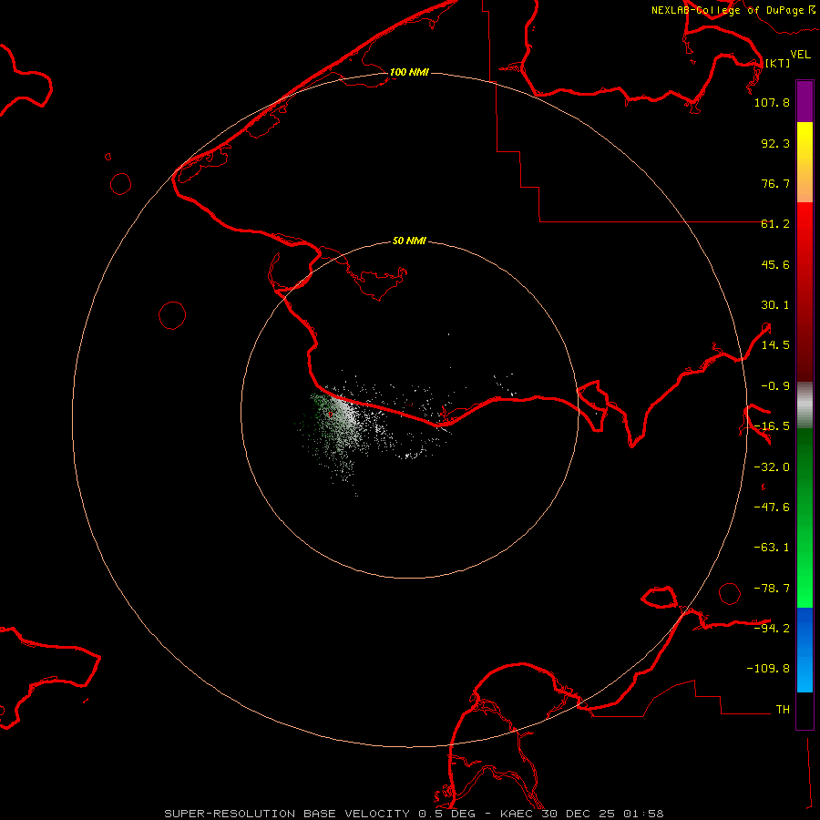Screen dimensions: 820x820
Task: Click the [KT] units label
Action: [777, 63]
